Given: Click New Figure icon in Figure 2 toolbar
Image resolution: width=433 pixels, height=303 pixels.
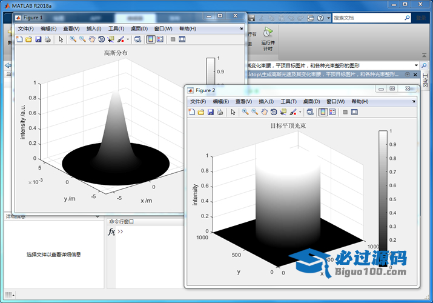Looking at the screenshot, I should click(192, 112).
